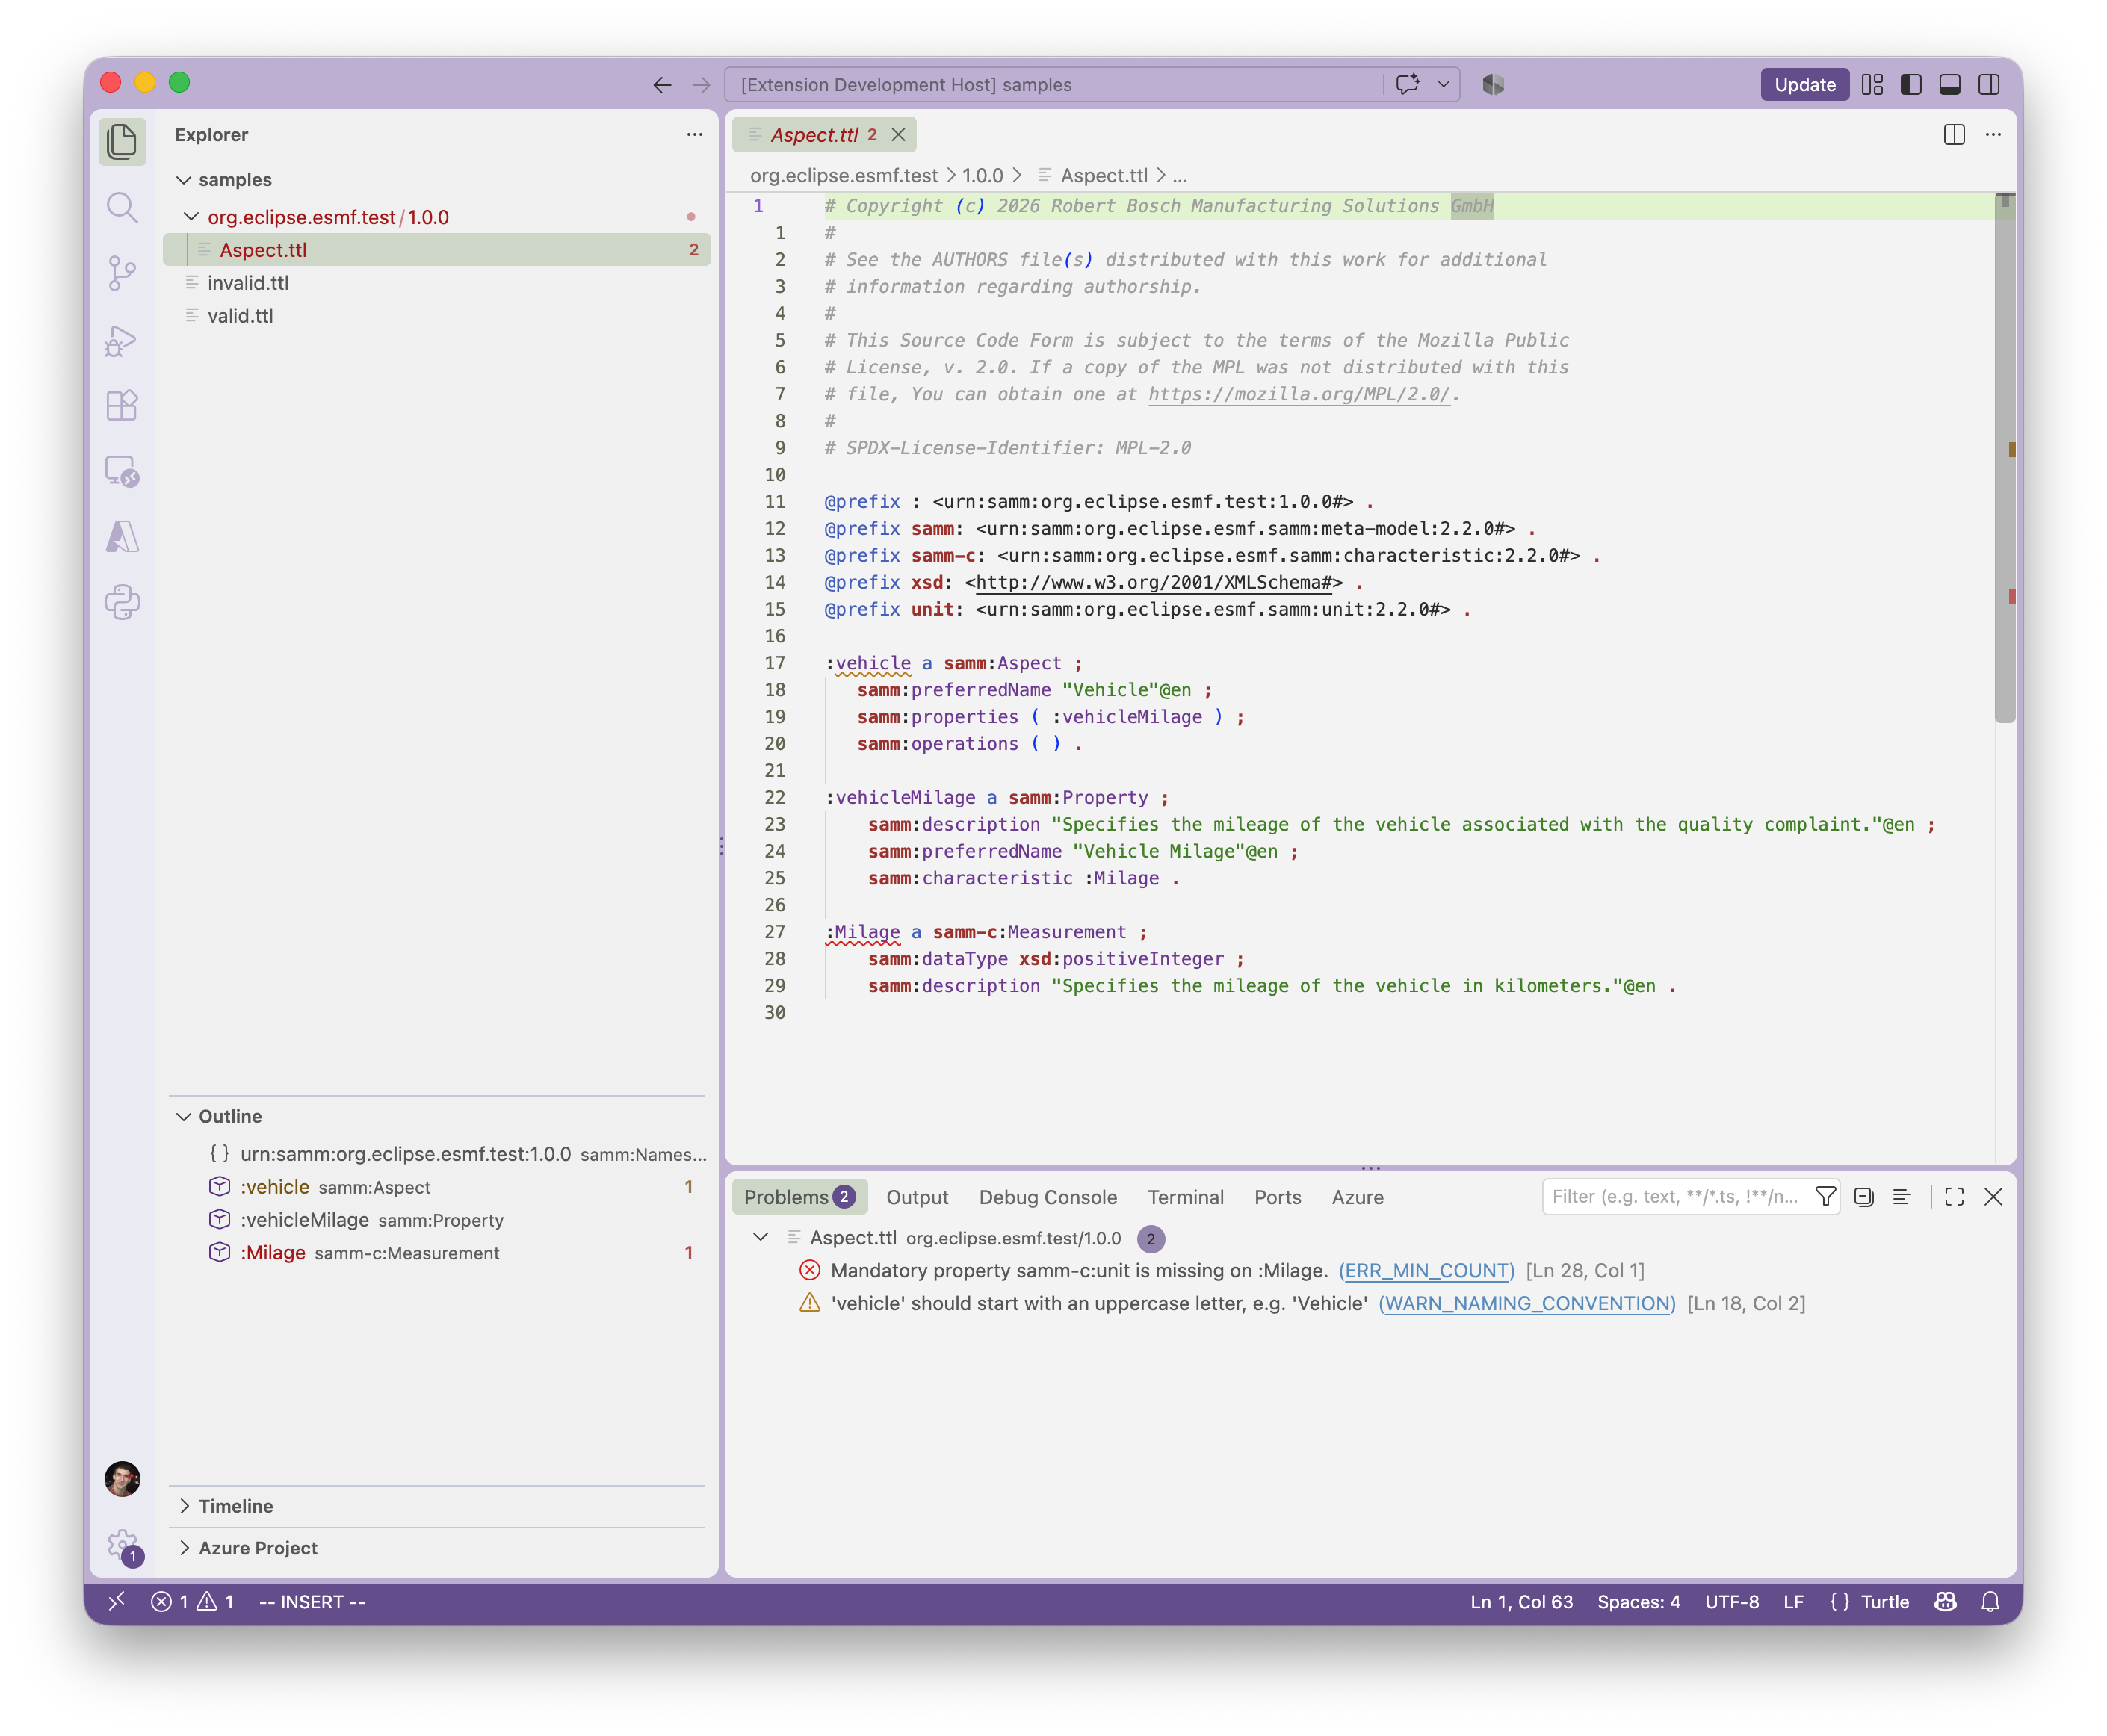
Task: Open invalid.ttl in the explorer
Action: (x=248, y=283)
